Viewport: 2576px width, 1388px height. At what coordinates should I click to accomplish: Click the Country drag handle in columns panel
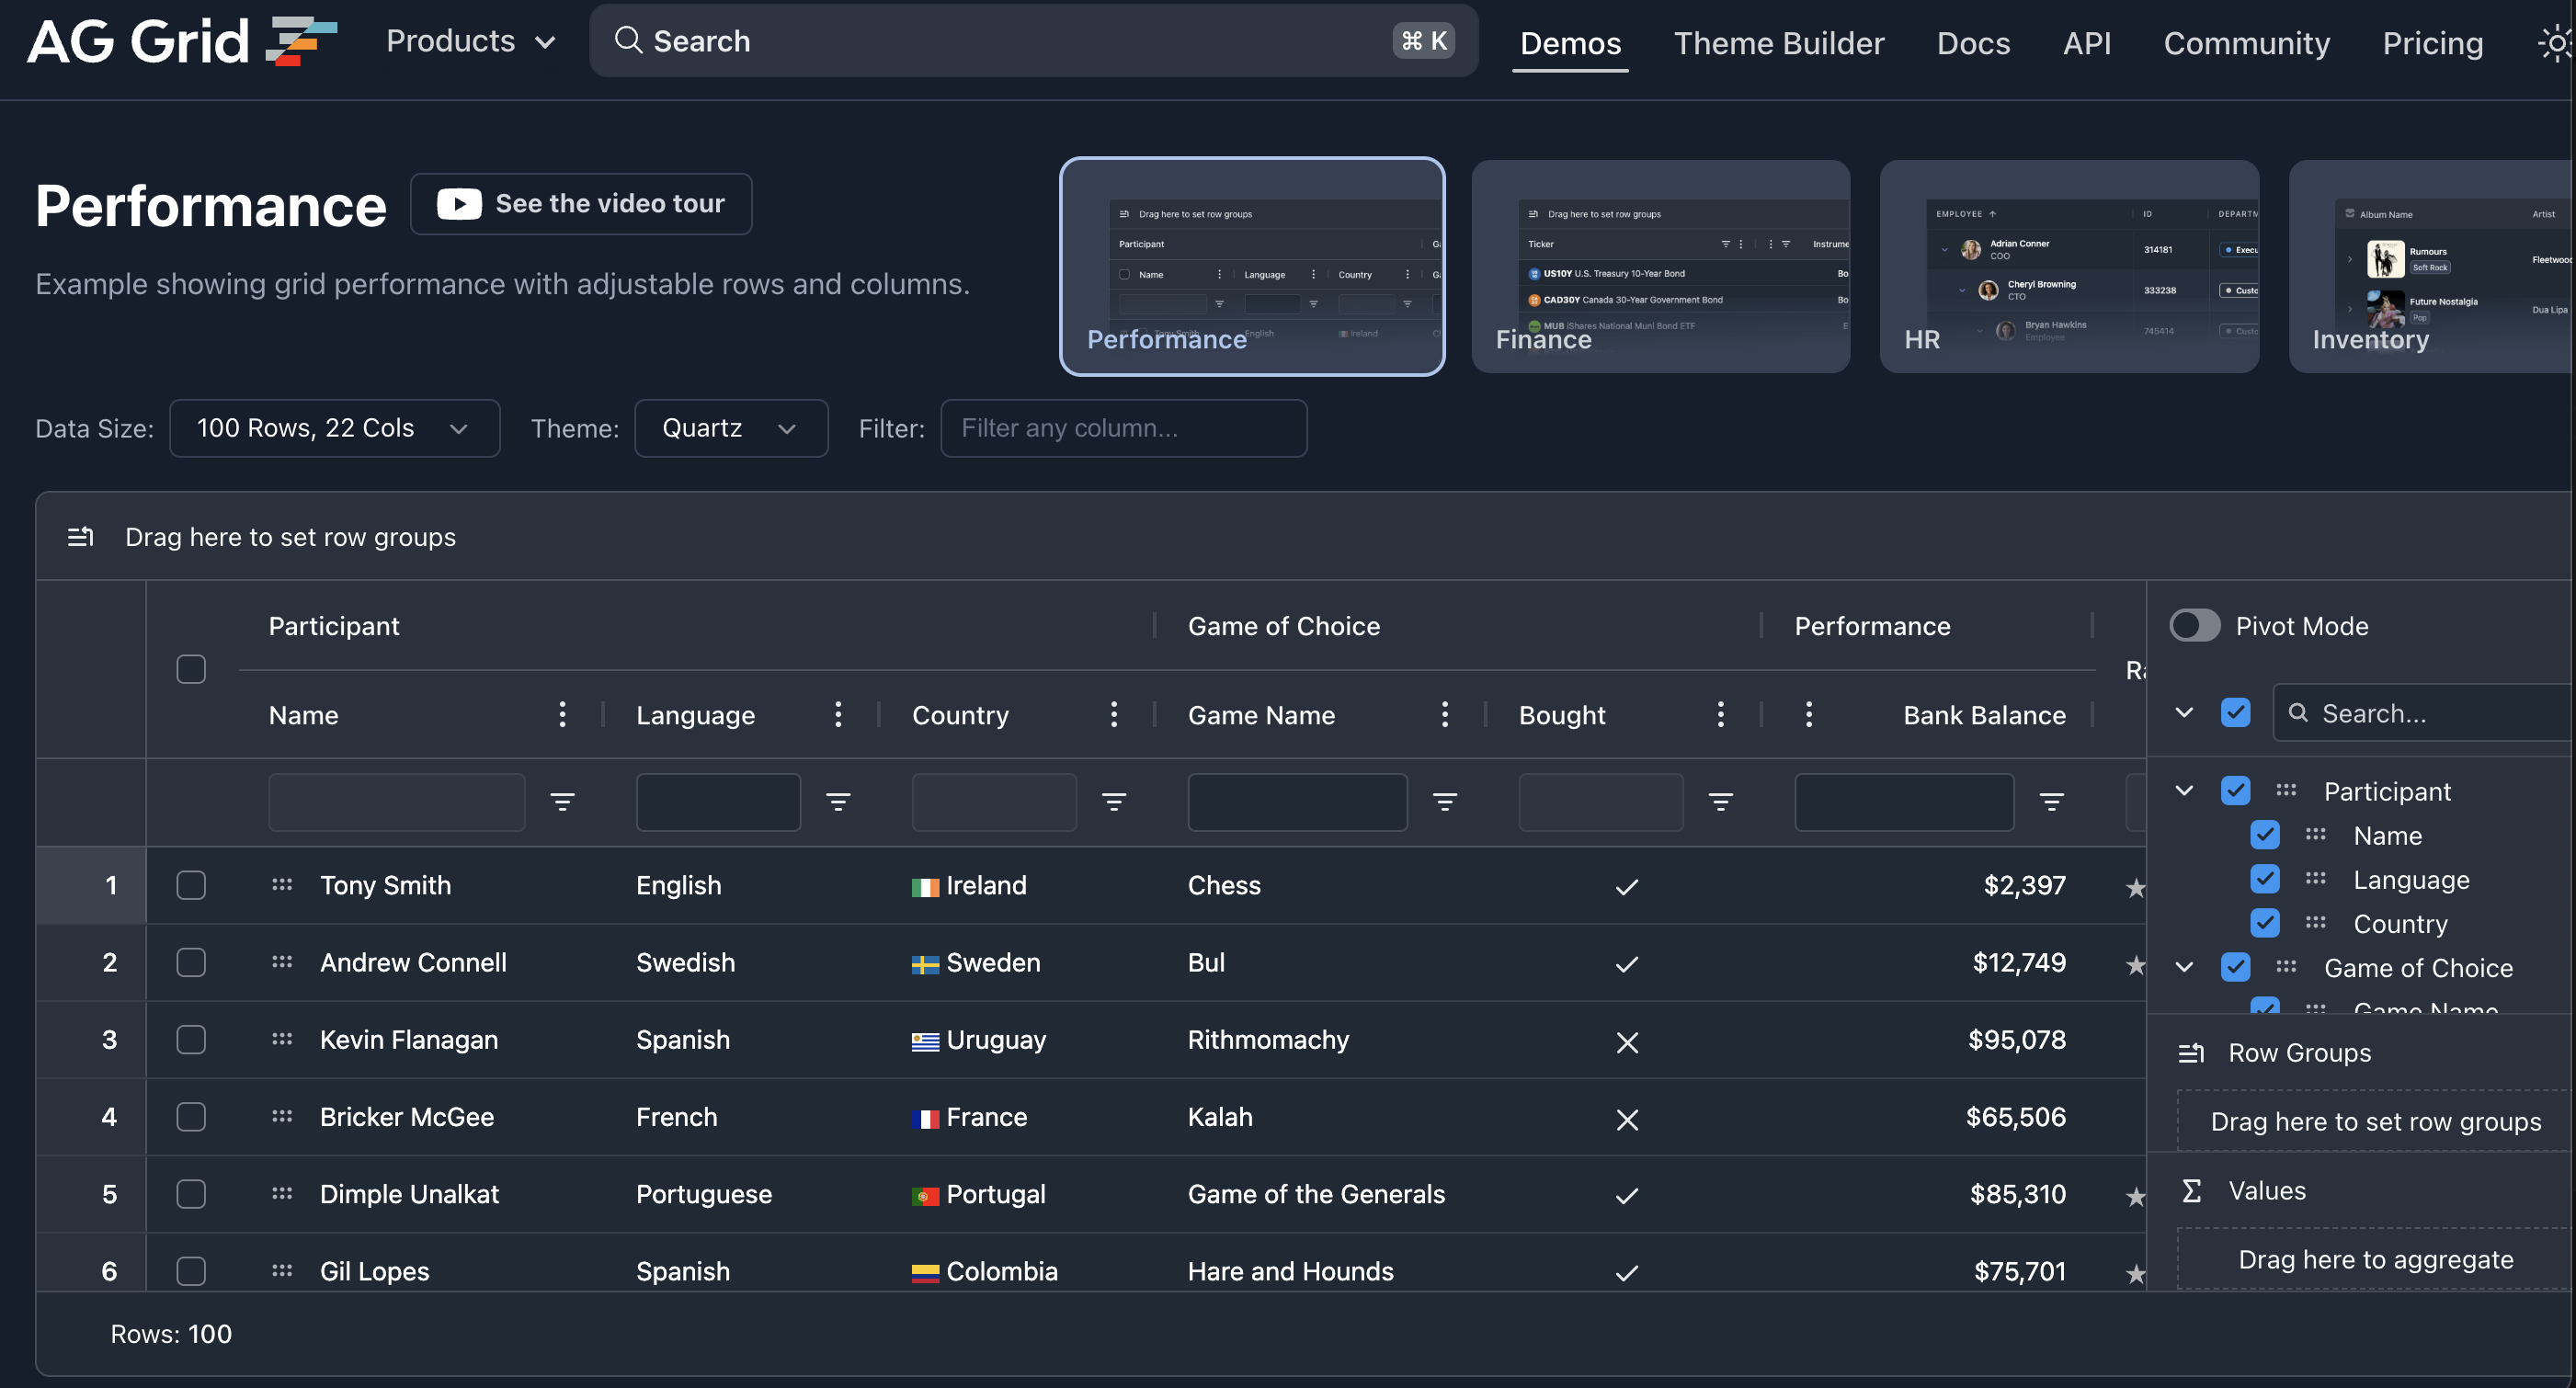pos(2315,923)
